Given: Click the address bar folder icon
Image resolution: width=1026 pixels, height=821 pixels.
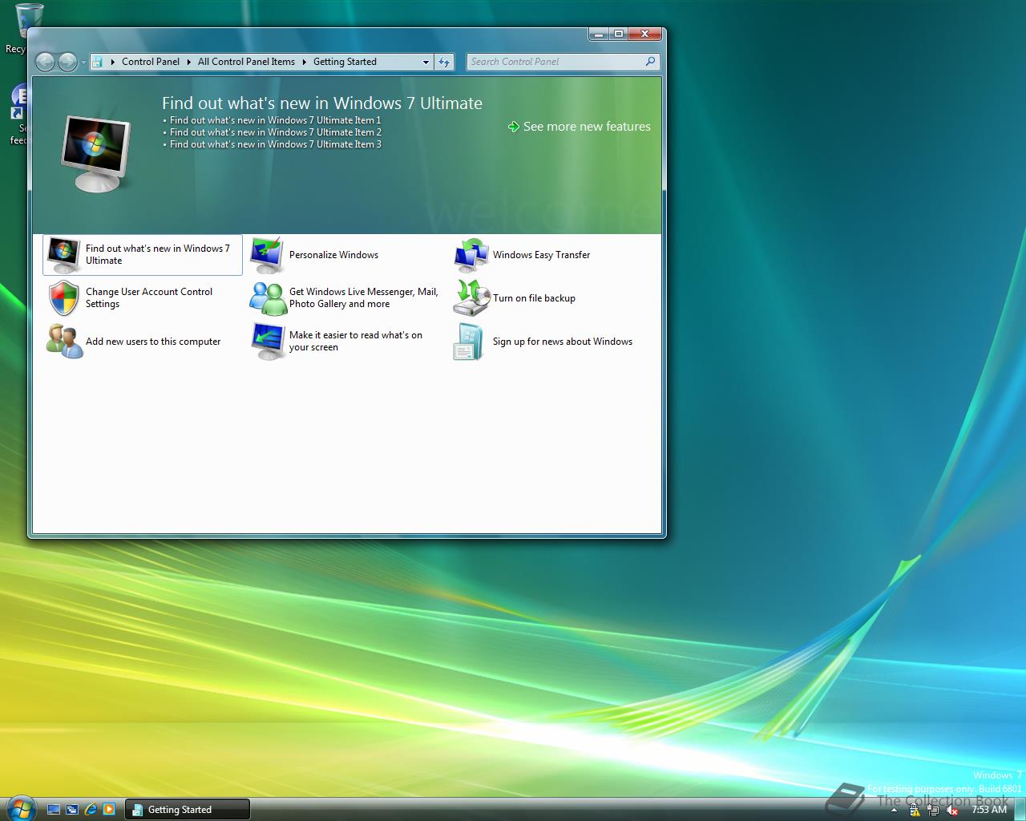Looking at the screenshot, I should (97, 62).
